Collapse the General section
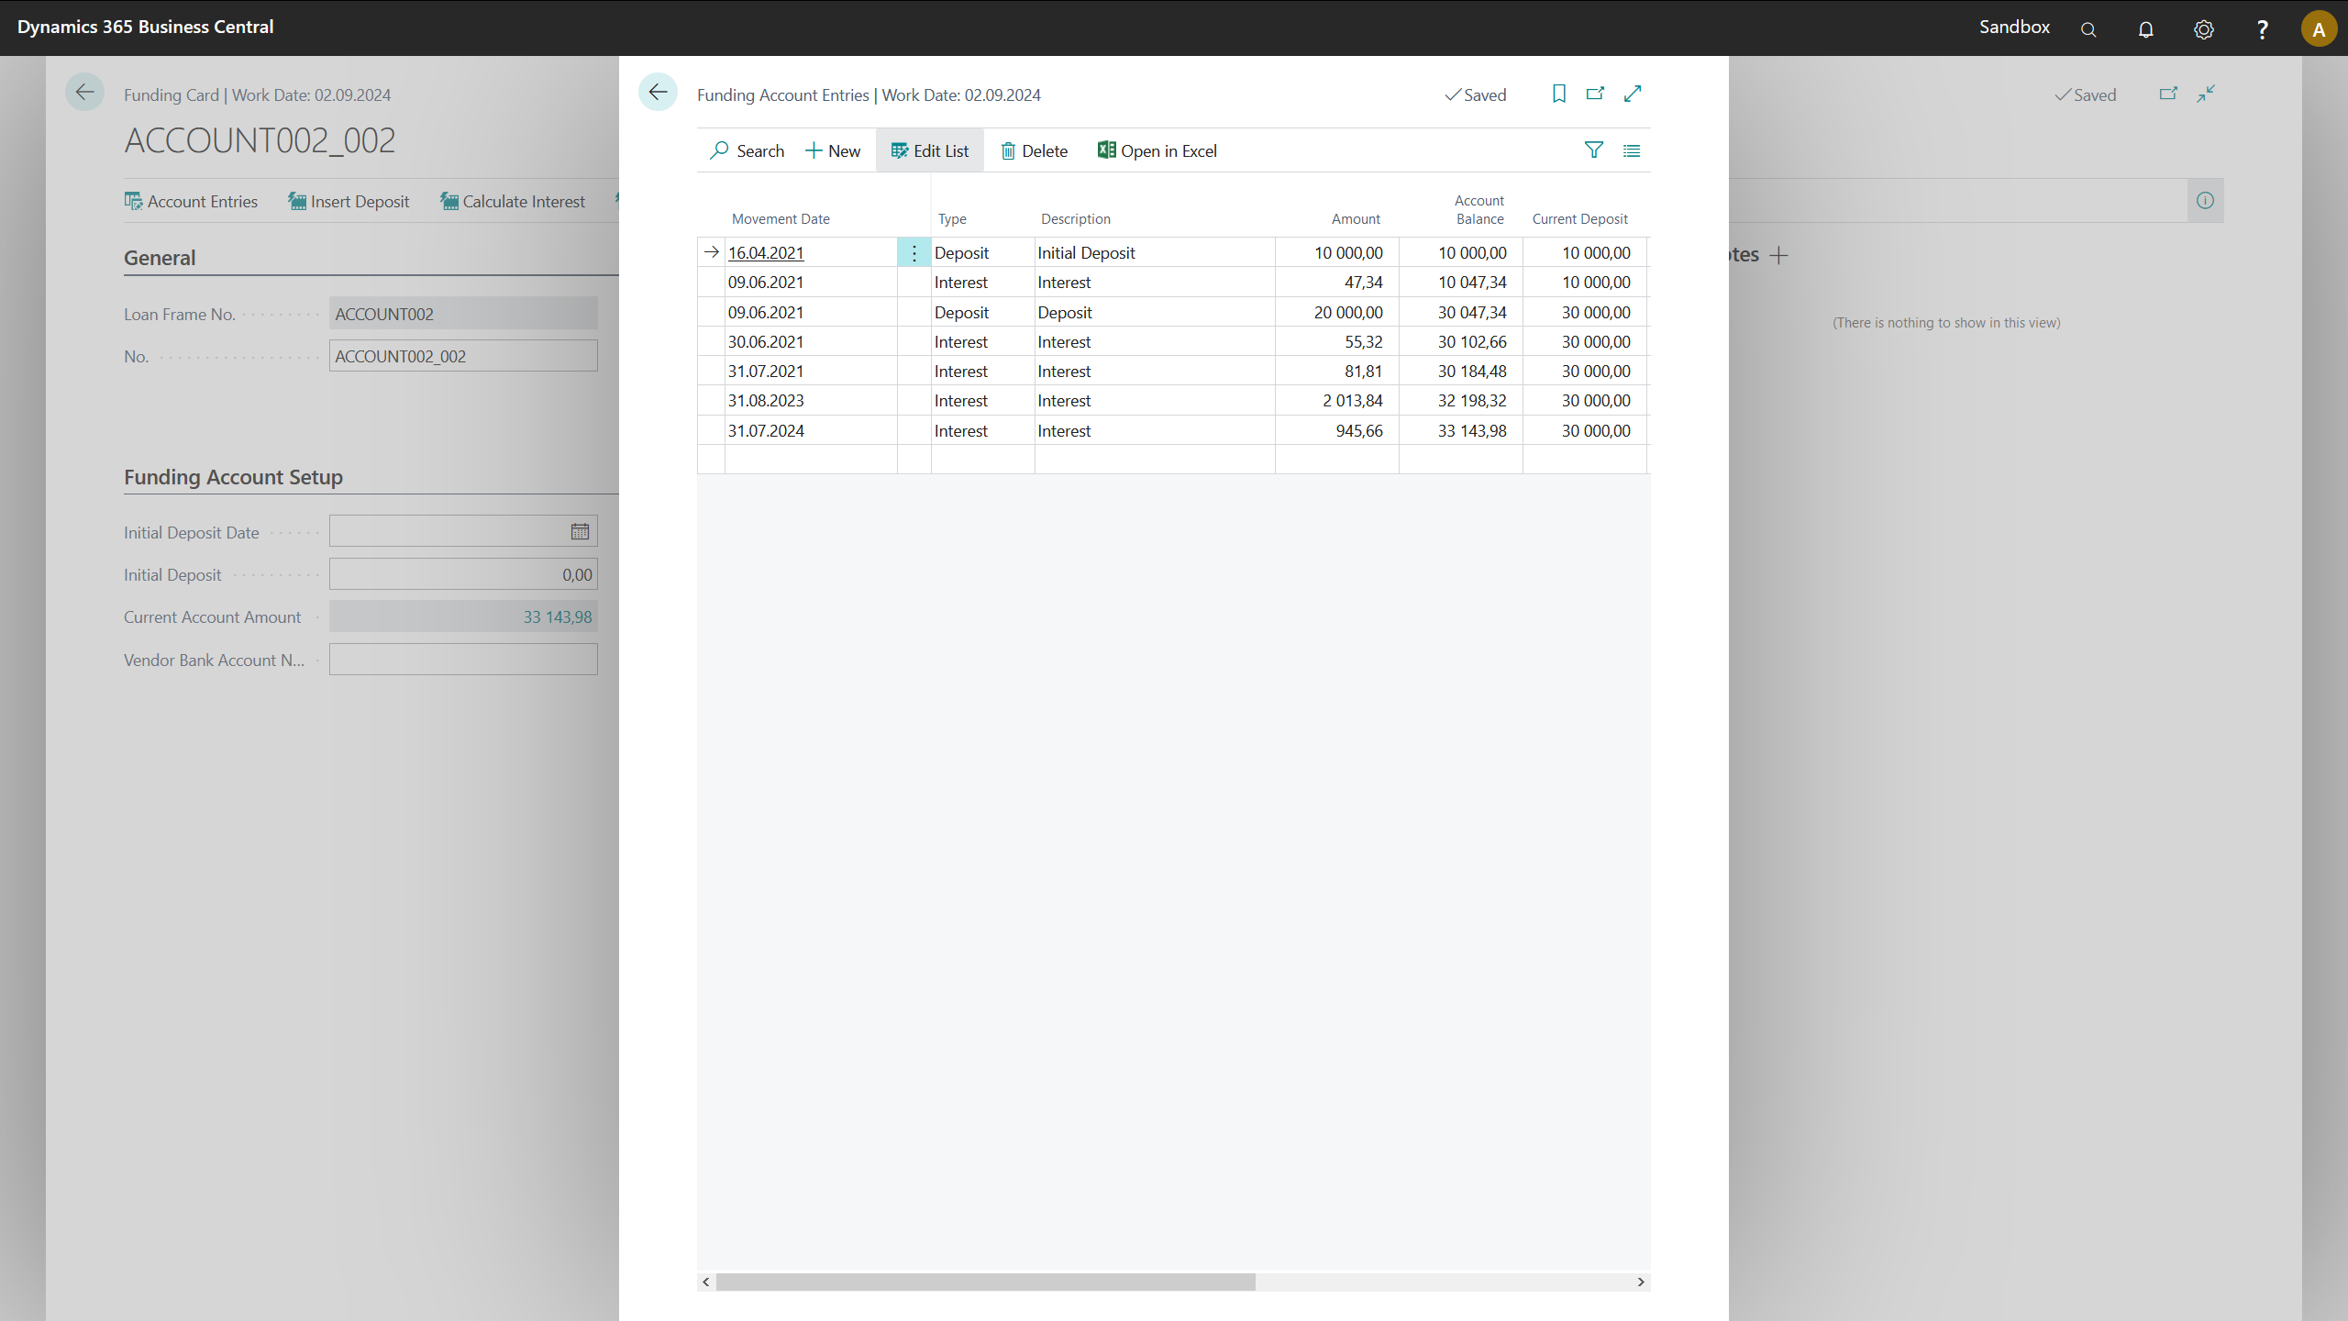This screenshot has height=1321, width=2348. (x=160, y=258)
